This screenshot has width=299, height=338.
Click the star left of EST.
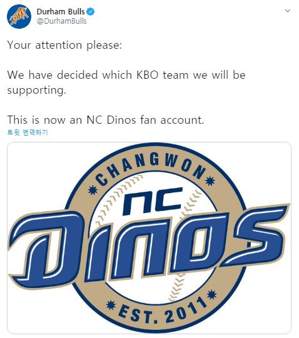(111, 305)
